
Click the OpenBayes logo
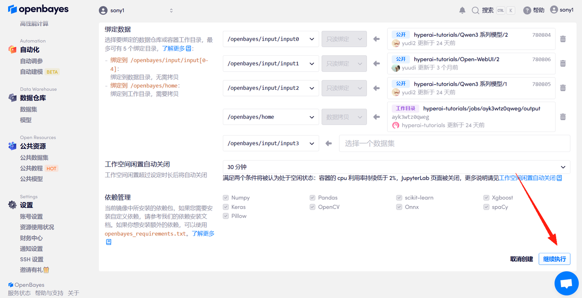point(38,9)
